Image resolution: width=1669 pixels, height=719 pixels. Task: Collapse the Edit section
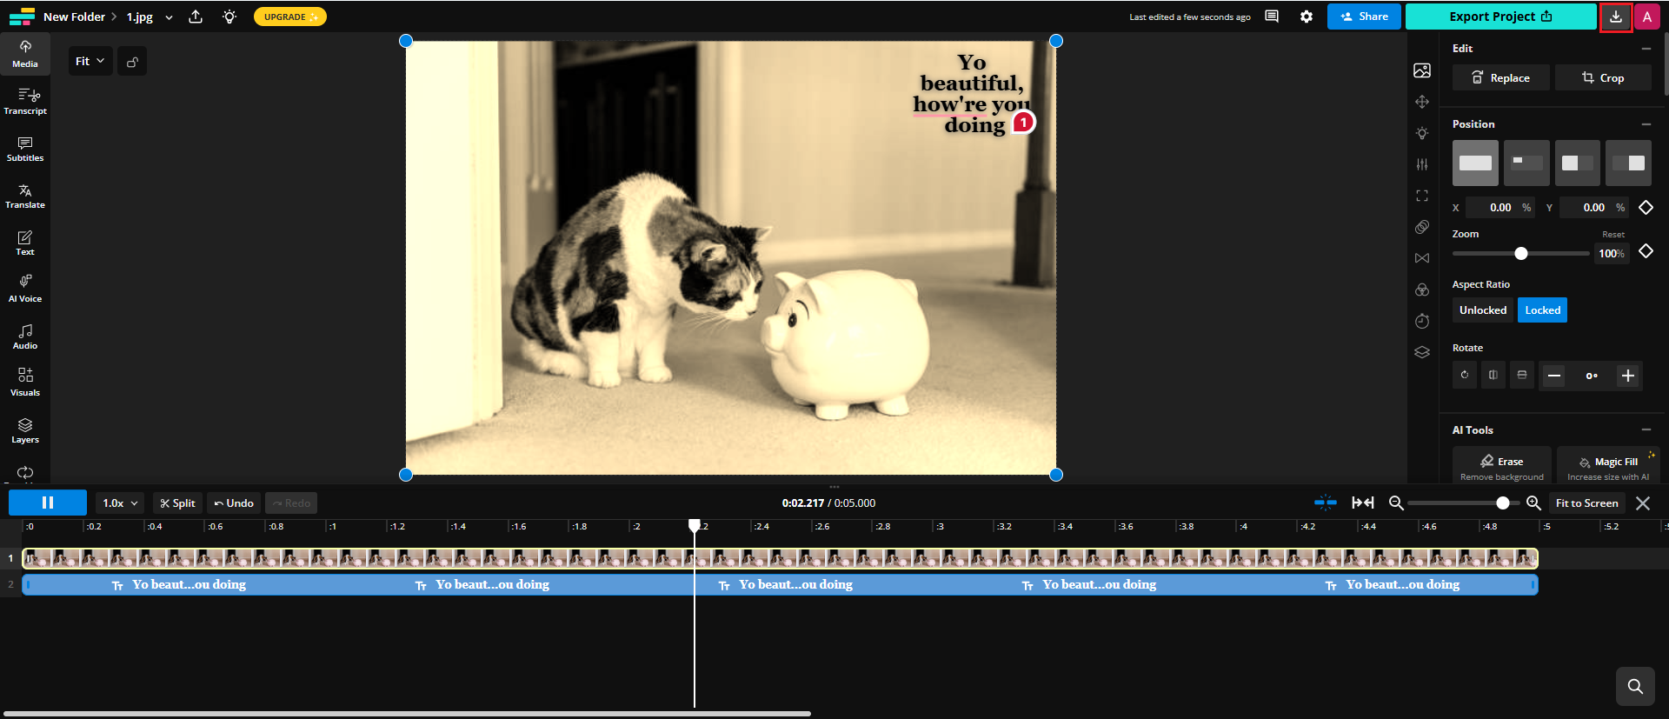pos(1646,49)
